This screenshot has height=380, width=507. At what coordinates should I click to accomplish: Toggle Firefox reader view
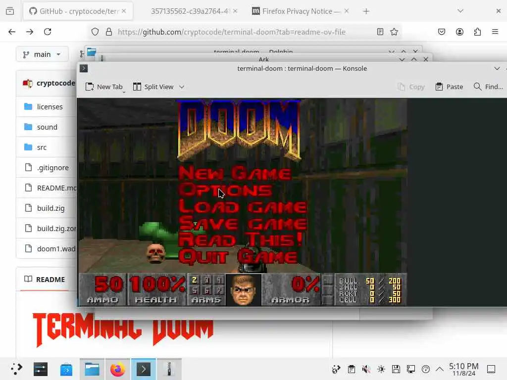coord(380,32)
